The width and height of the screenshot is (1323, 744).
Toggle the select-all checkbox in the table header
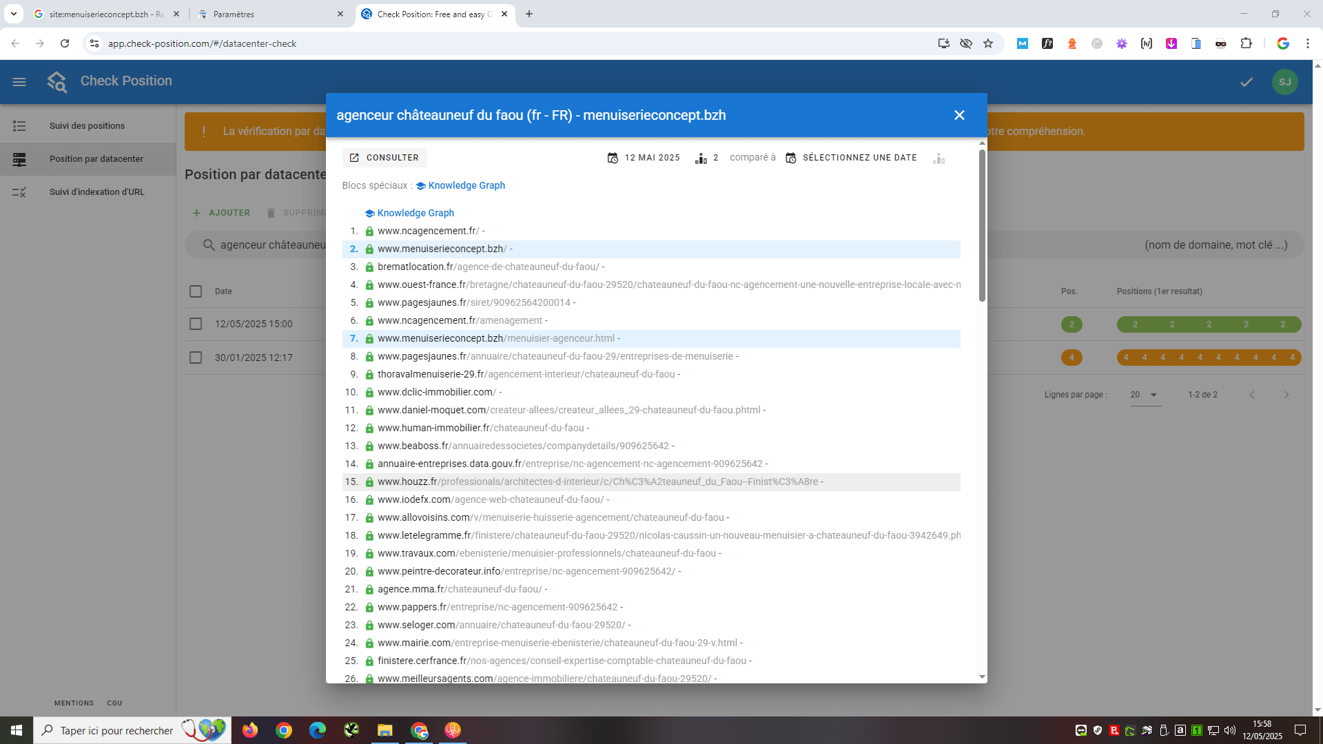pyautogui.click(x=196, y=291)
